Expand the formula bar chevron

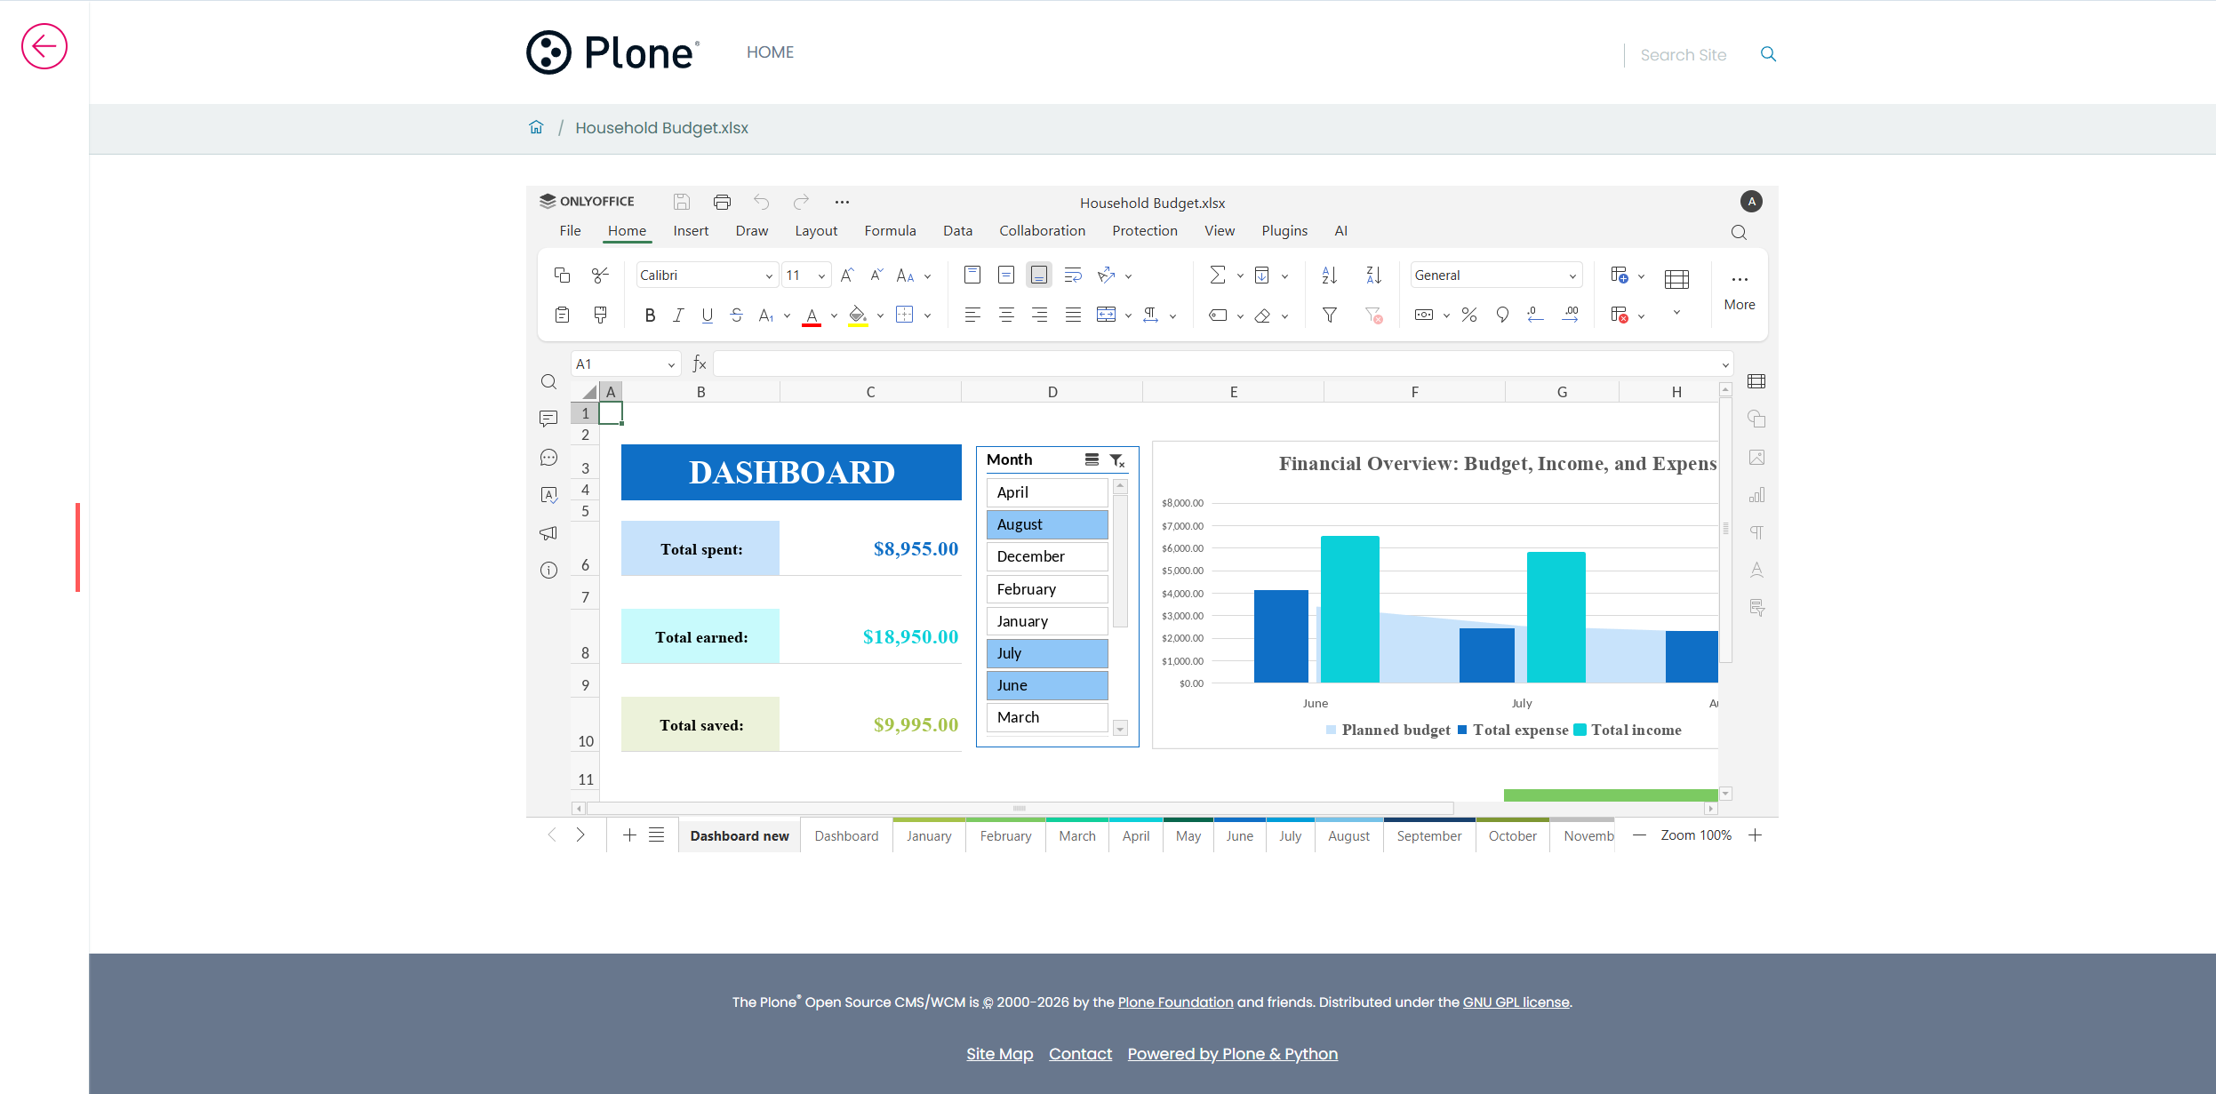[x=1725, y=364]
